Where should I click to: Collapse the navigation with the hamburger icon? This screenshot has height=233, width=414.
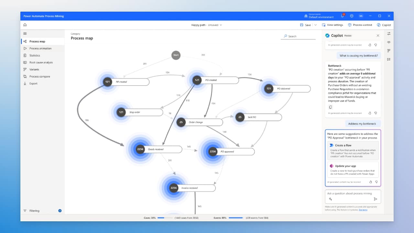point(25,33)
